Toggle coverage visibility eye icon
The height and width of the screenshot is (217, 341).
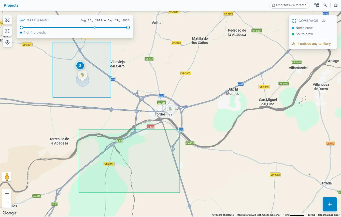click(323, 21)
